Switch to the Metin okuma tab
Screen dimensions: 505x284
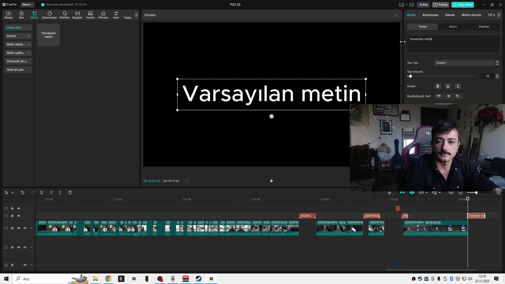[x=471, y=15]
